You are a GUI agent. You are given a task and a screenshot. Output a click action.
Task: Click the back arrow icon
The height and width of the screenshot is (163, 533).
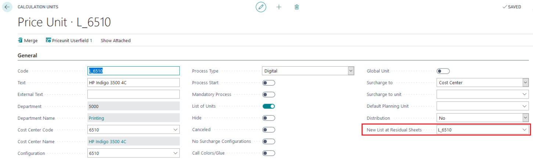(x=7, y=7)
